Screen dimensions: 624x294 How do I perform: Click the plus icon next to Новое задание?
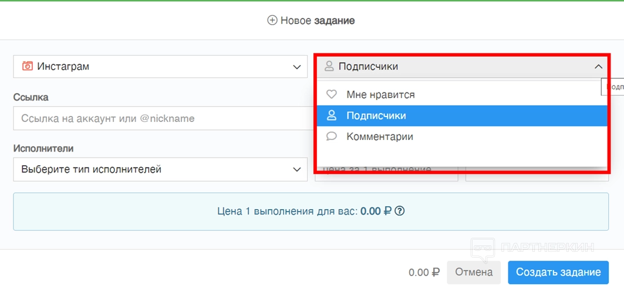tap(272, 20)
